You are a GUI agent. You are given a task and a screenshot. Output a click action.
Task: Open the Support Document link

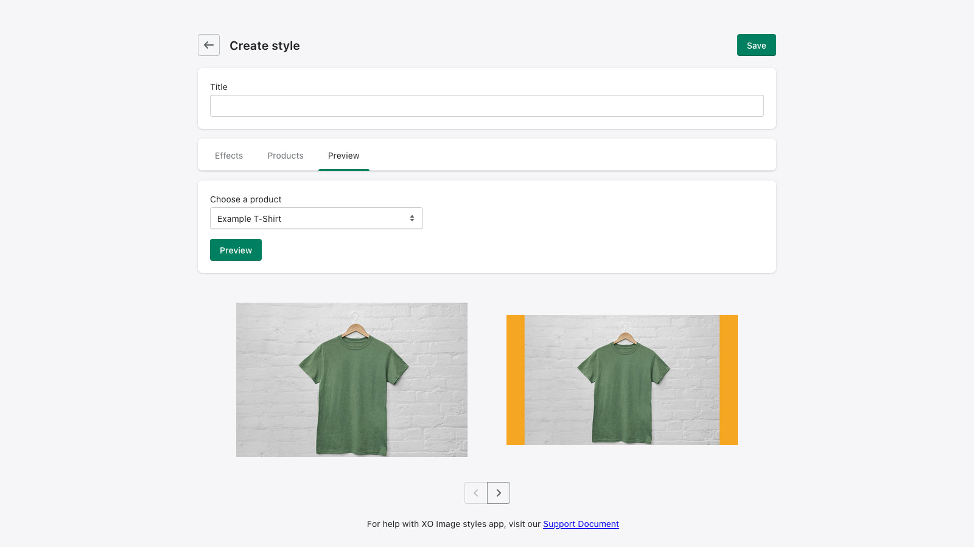tap(581, 524)
